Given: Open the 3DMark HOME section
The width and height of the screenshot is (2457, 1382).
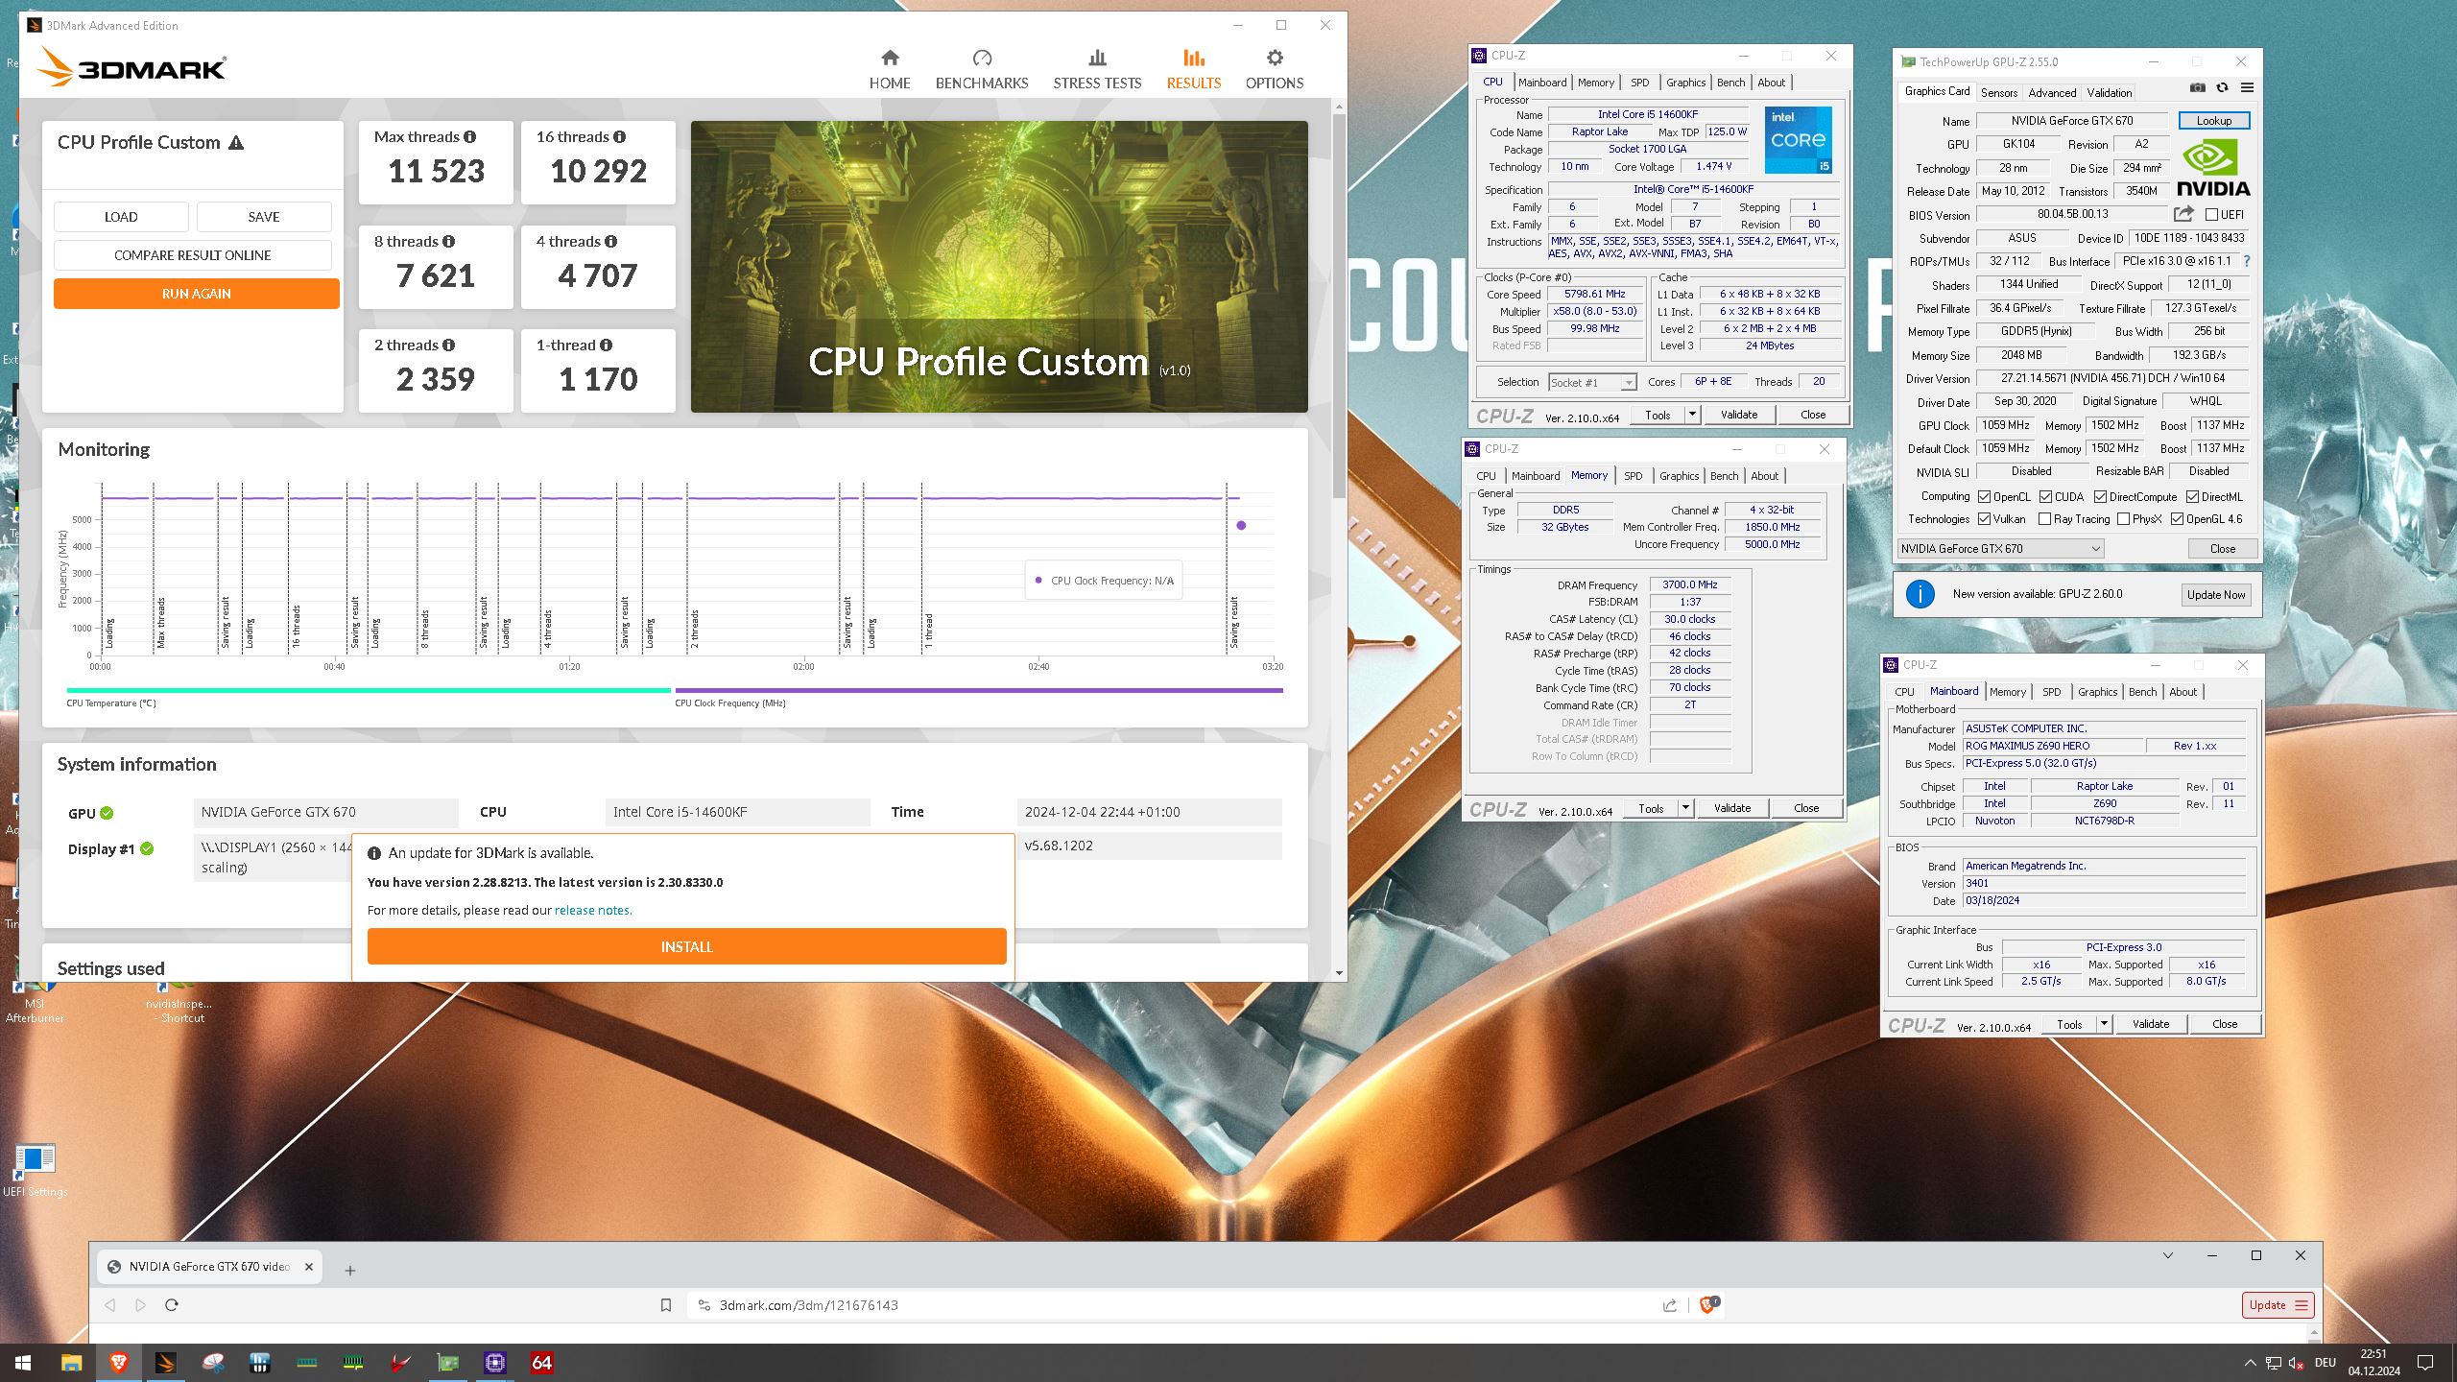Looking at the screenshot, I should (x=890, y=70).
